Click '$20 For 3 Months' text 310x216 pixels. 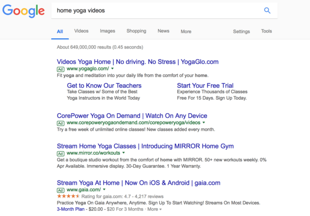coord(125,209)
